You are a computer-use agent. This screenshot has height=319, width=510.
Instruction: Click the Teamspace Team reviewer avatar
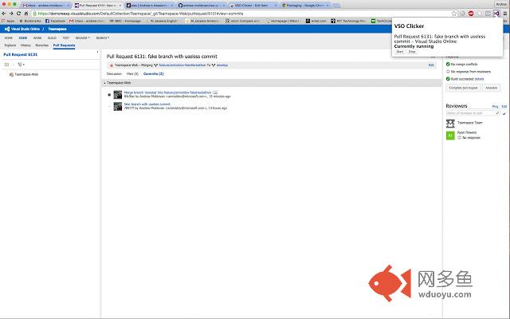click(x=450, y=123)
